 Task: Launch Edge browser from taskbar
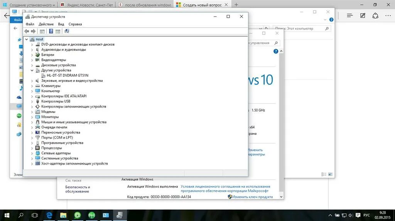coord(49,215)
